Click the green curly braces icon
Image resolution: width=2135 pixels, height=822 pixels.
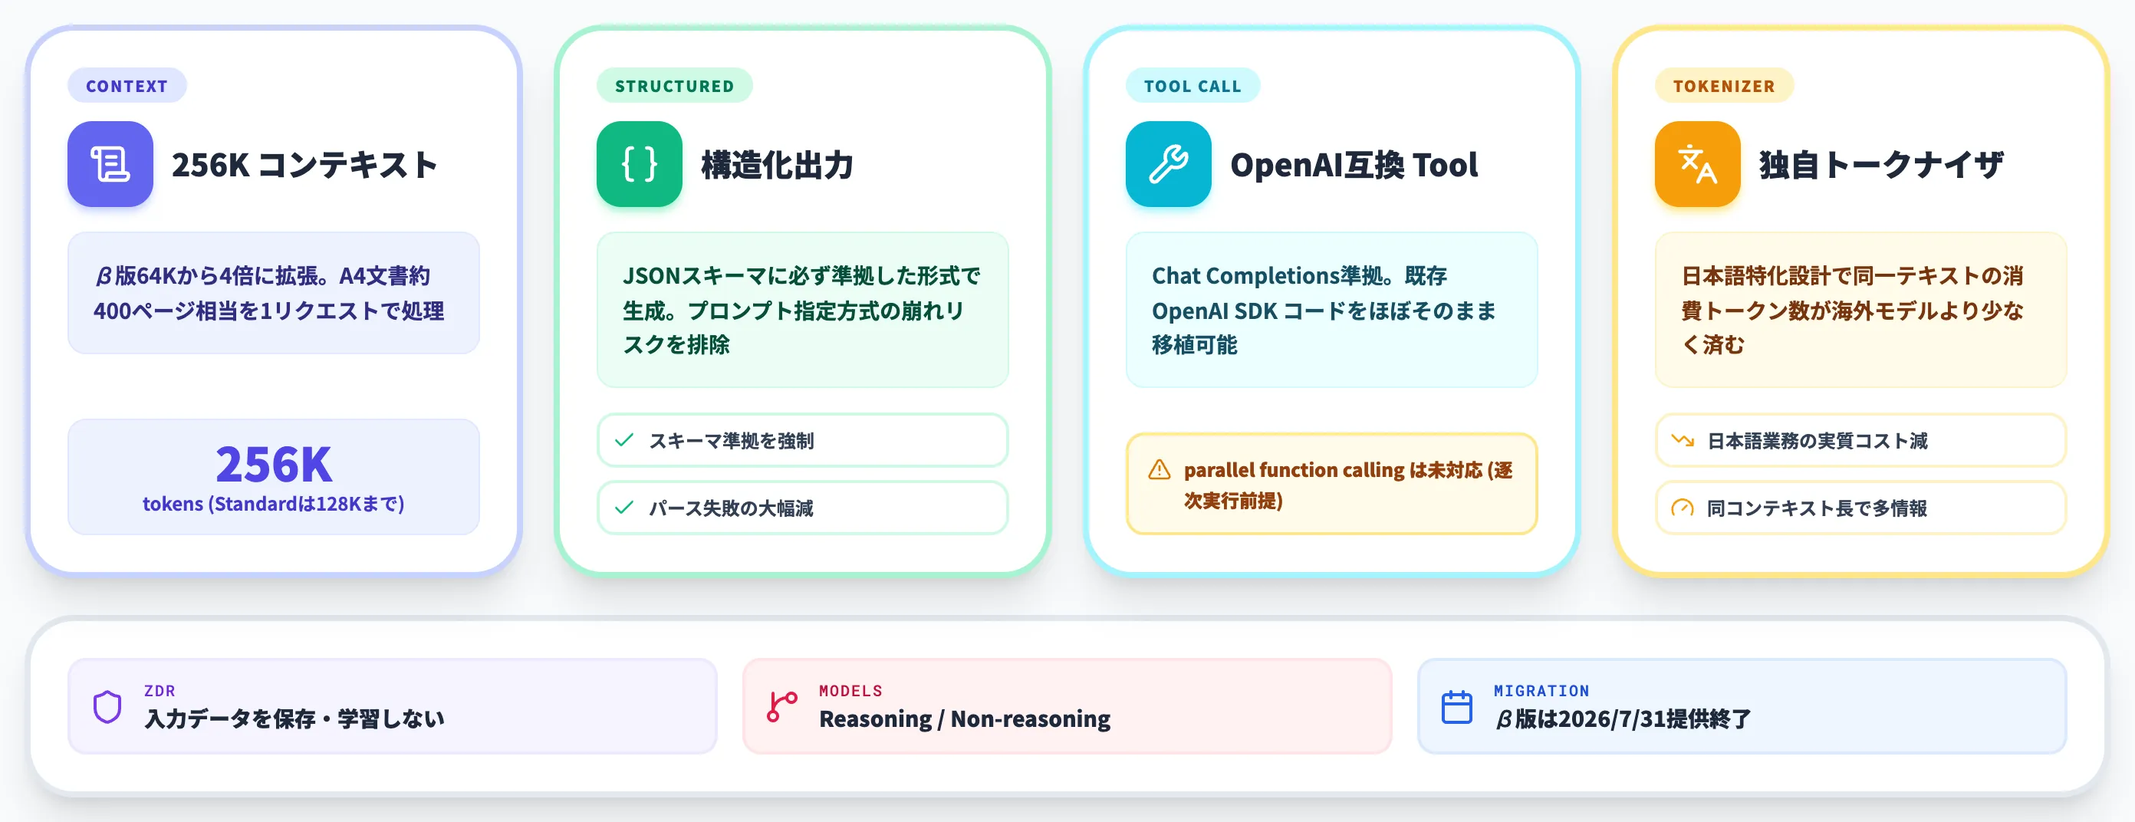639,164
